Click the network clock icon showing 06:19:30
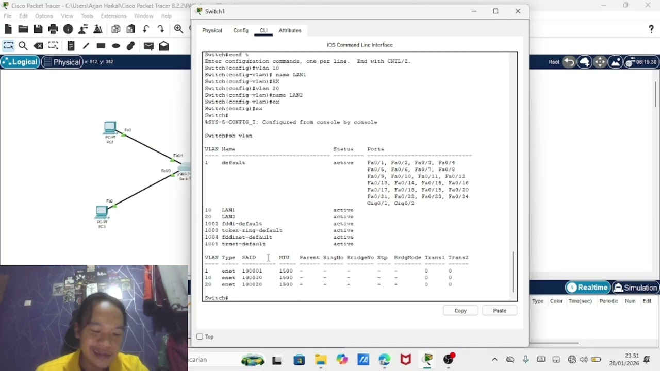The image size is (660, 371). pos(641,62)
